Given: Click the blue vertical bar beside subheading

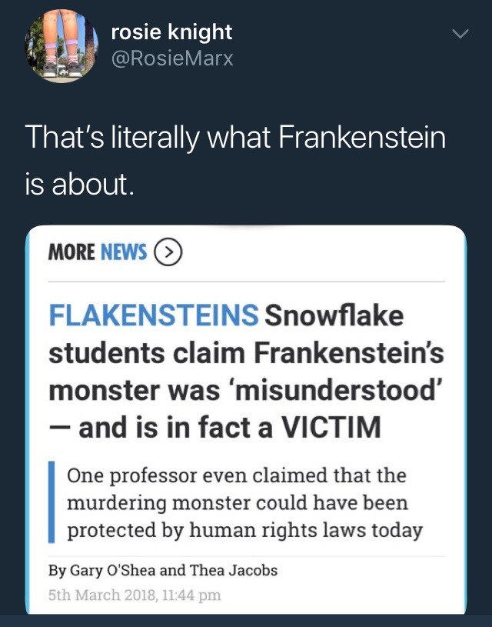Looking at the screenshot, I should [x=52, y=502].
